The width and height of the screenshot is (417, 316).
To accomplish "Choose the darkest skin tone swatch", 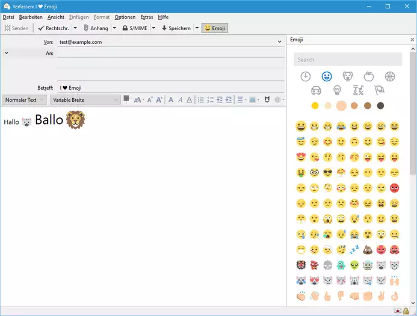I will point(380,106).
